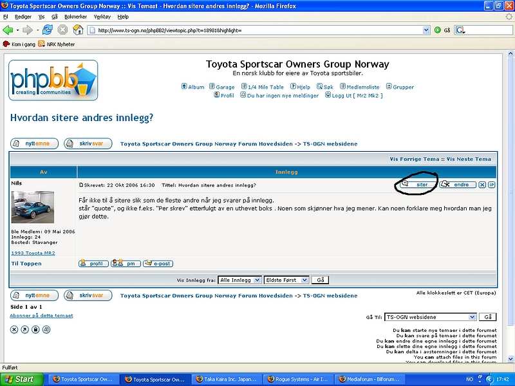Expand the Gå Til forum dropdown
Image resolution: width=515 pixels, height=386 pixels.
click(430, 317)
